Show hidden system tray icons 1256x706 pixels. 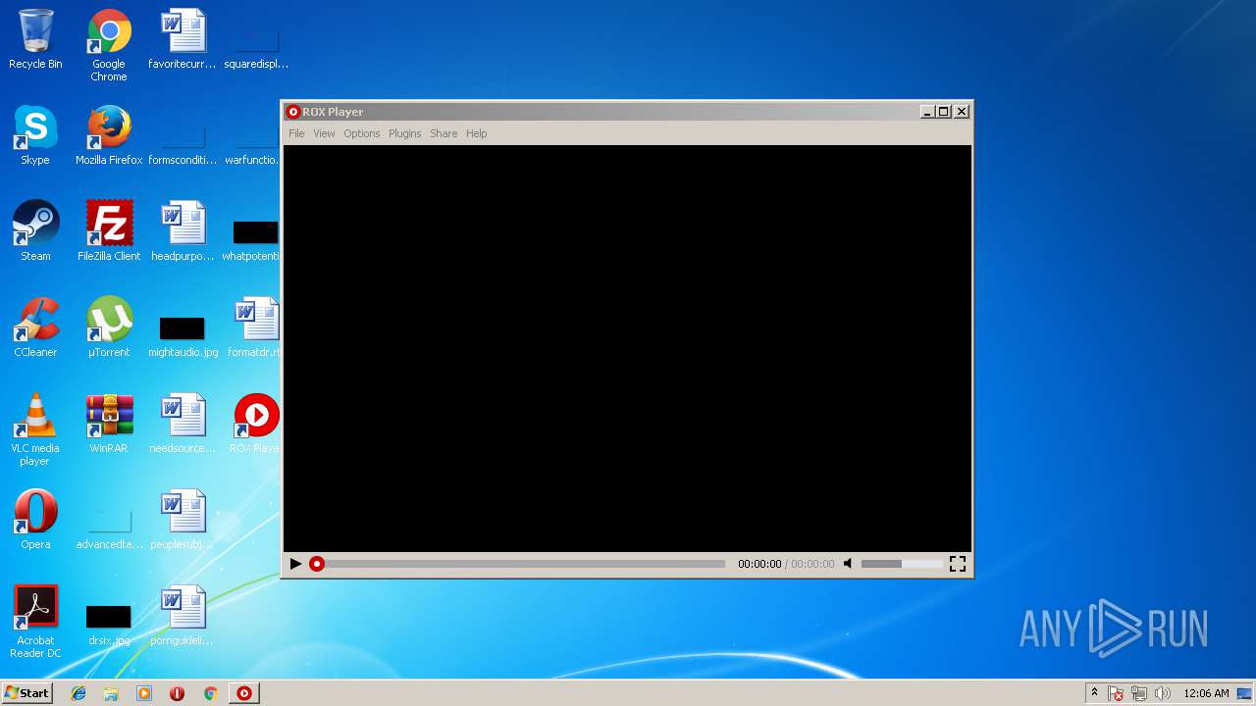(1094, 693)
